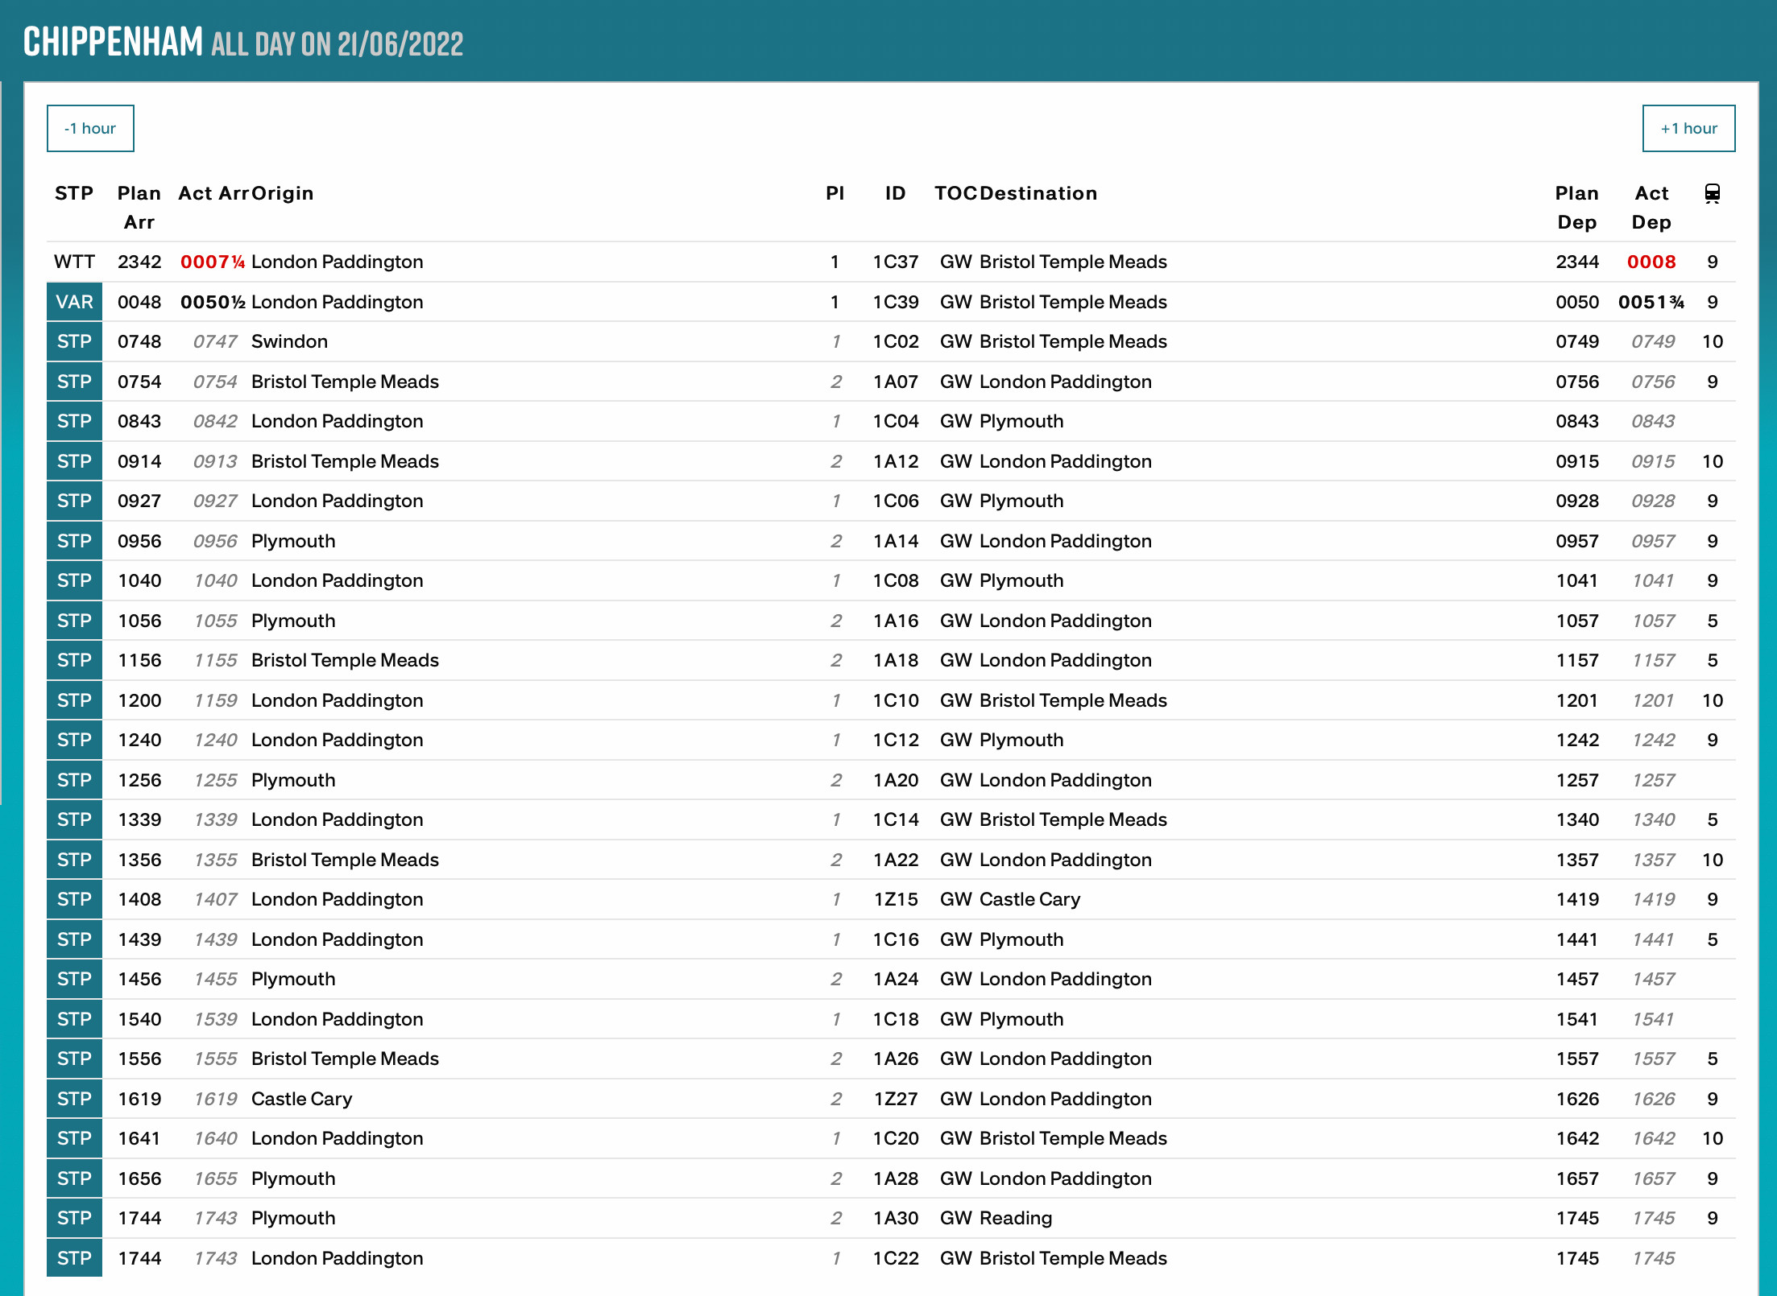Click the STP badge on 1A07 row
Viewport: 1777px width, 1296px height.
74,382
